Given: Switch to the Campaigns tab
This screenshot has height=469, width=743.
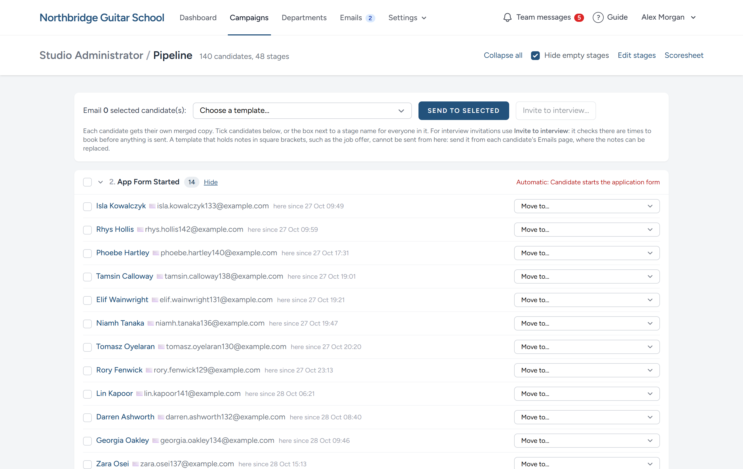Looking at the screenshot, I should (249, 18).
